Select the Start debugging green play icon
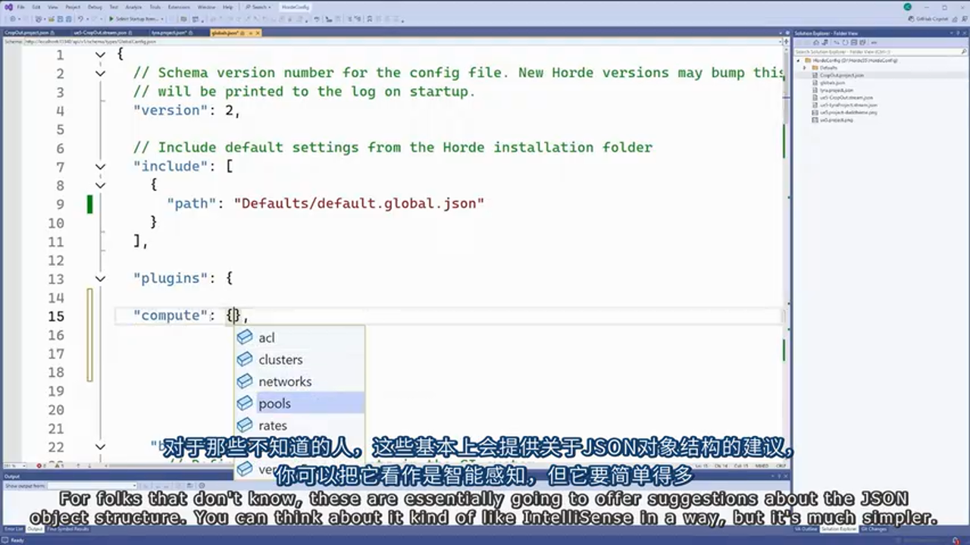 [x=111, y=19]
